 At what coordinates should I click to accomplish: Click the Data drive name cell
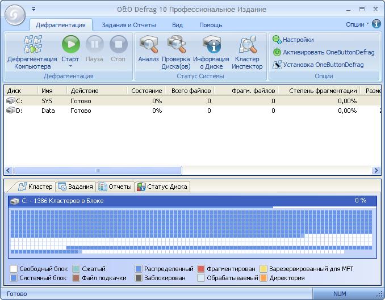pyautogui.click(x=48, y=111)
